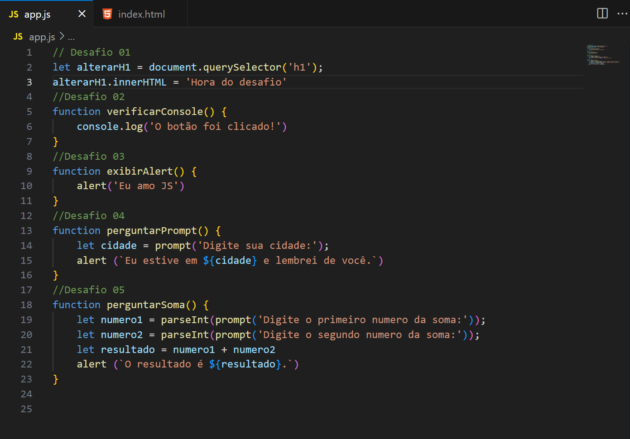Click the 'cidade' variable declaration on line 14

click(119, 246)
